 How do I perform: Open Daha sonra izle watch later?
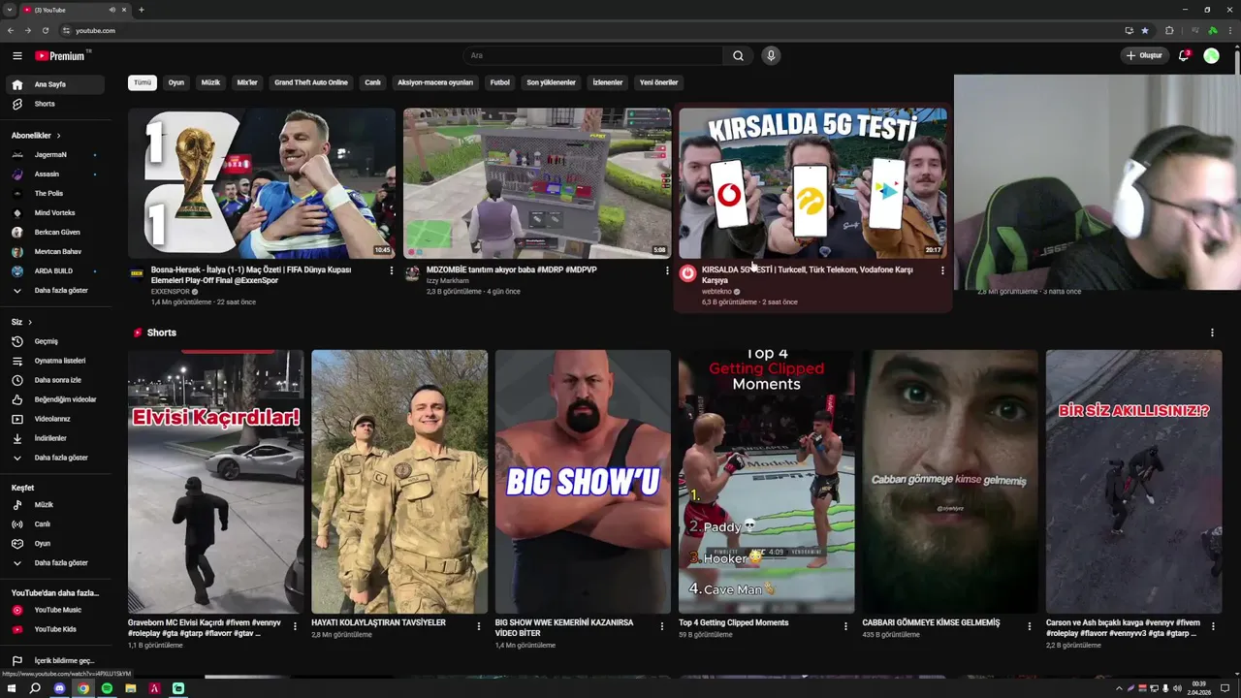(x=53, y=380)
